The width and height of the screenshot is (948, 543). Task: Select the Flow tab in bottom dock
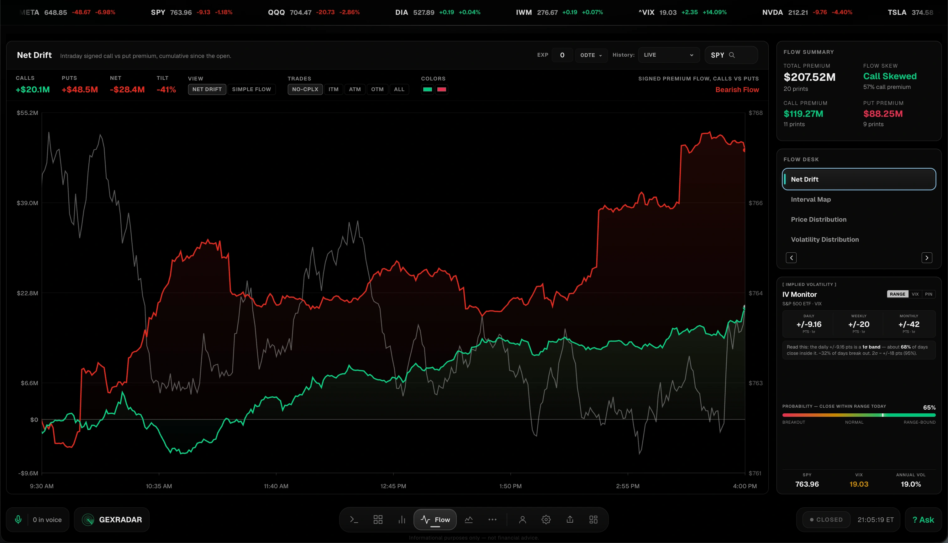(435, 520)
